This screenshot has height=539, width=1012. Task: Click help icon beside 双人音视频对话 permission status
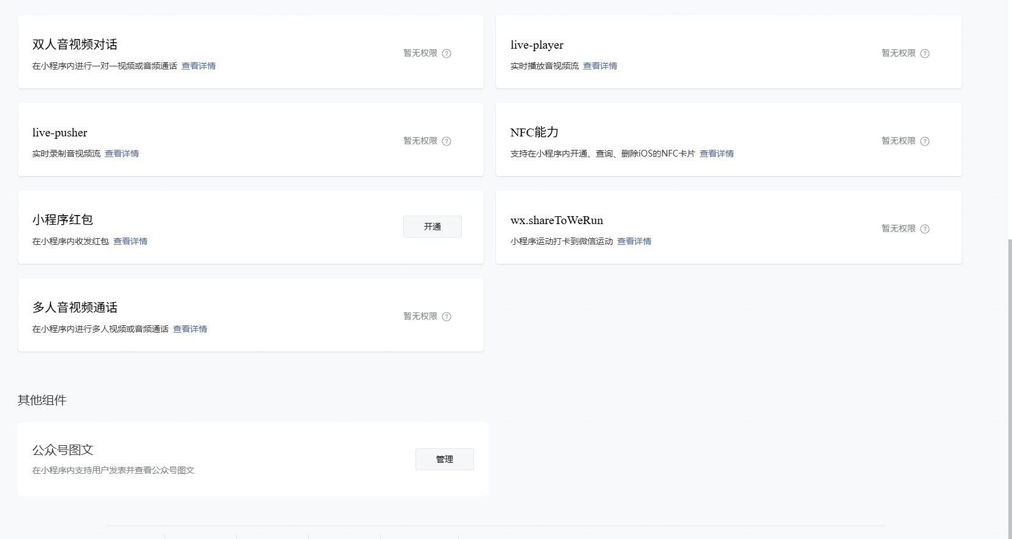click(447, 54)
